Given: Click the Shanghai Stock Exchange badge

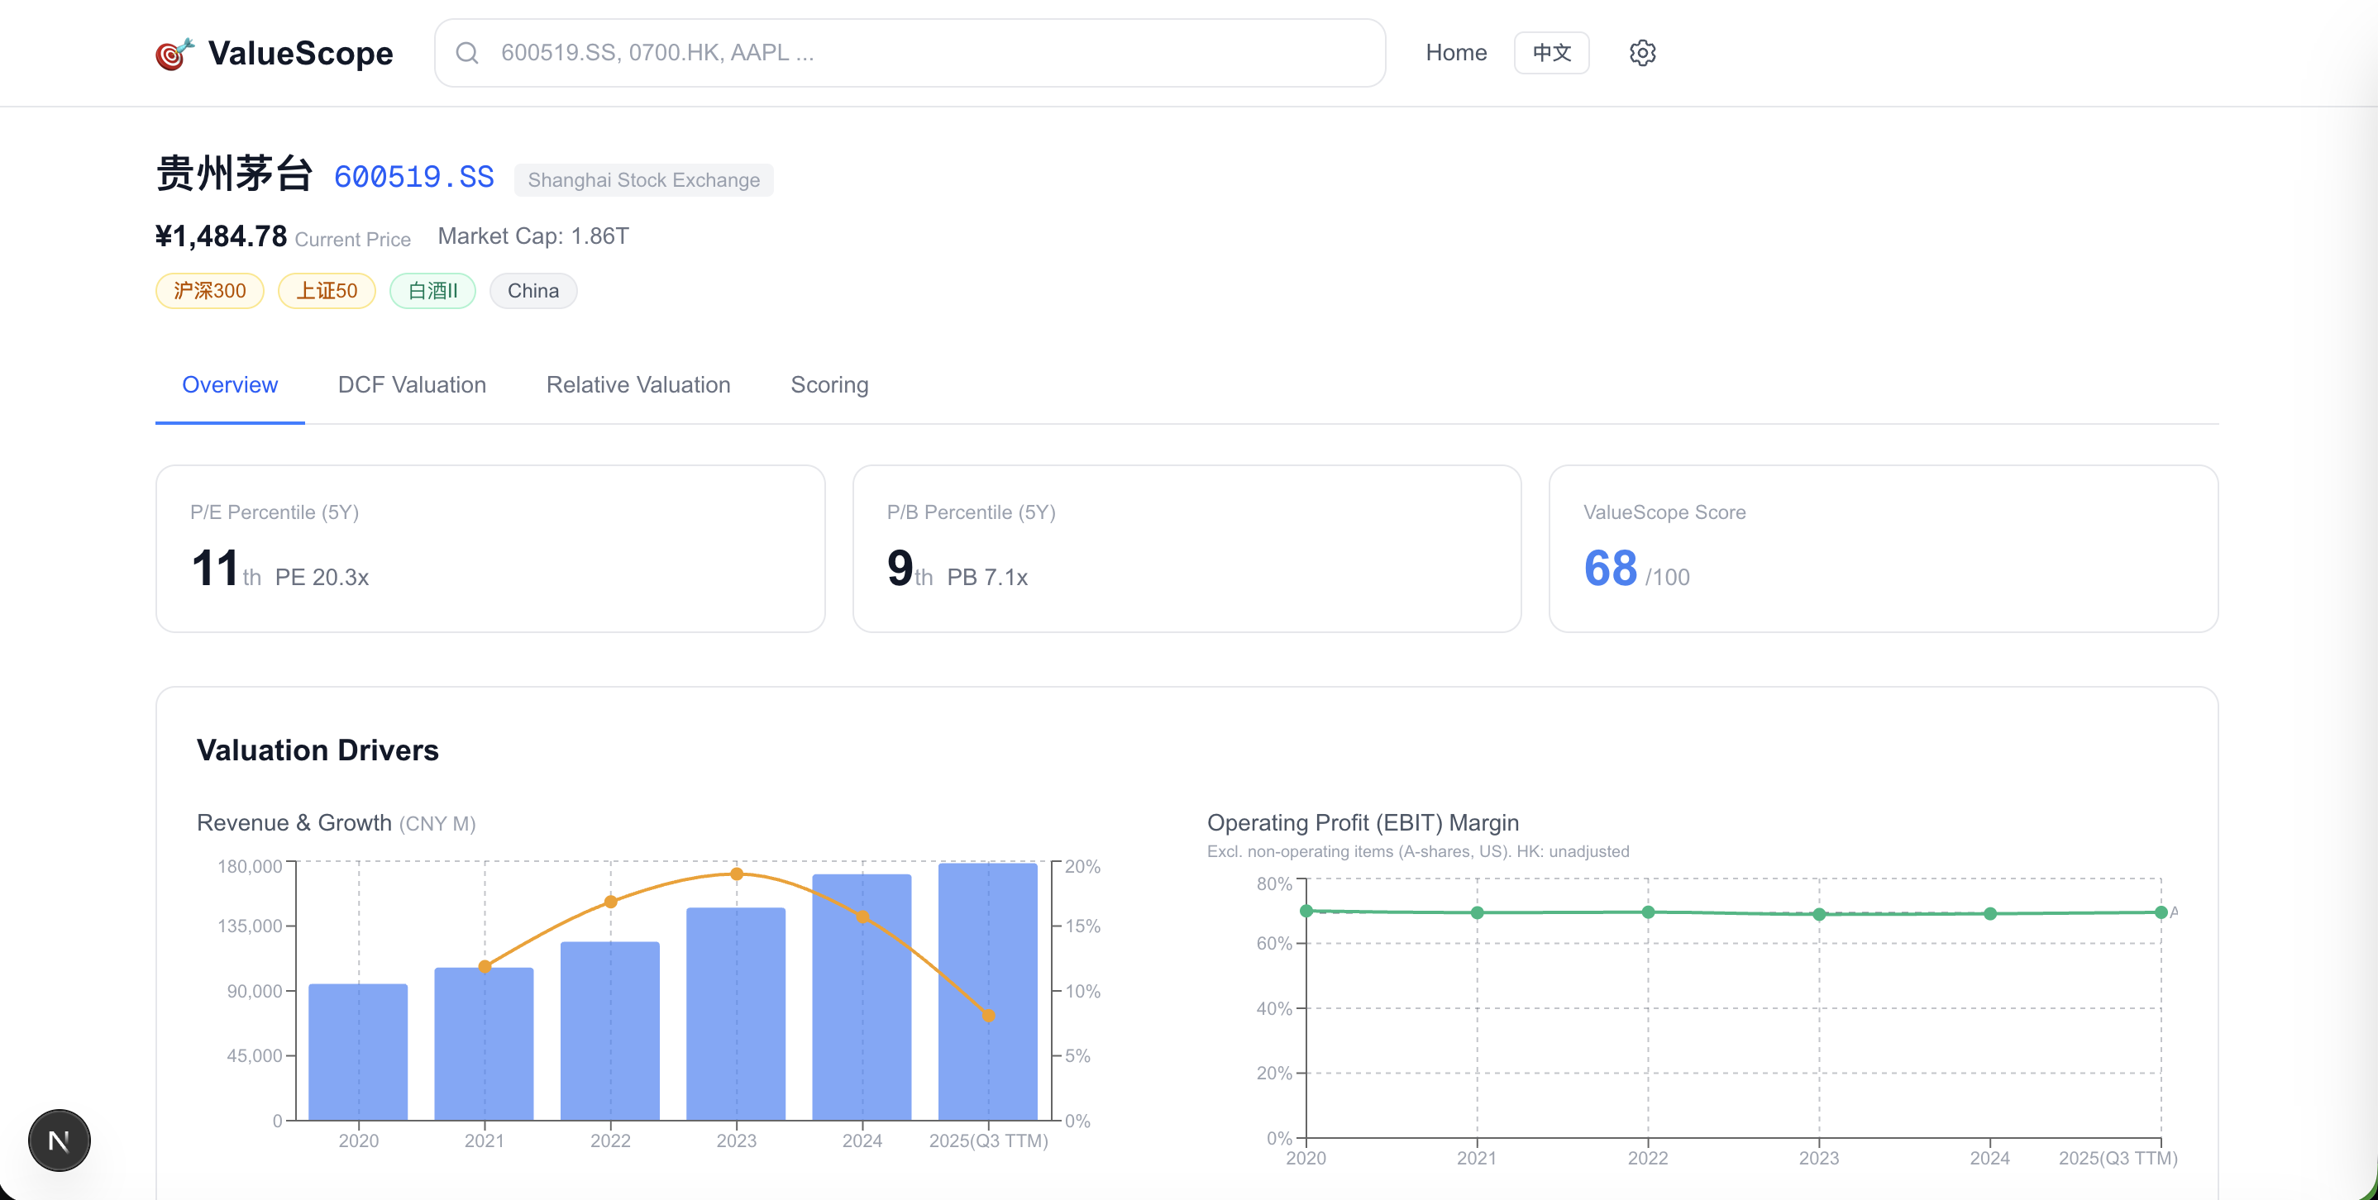Looking at the screenshot, I should pyautogui.click(x=643, y=180).
